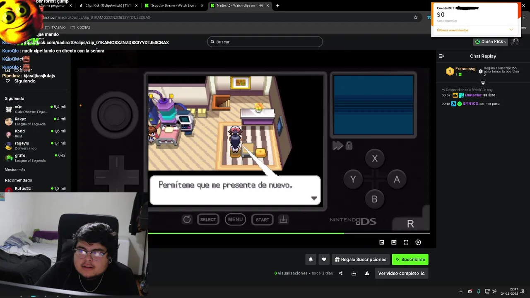Tap the emulator X button
This screenshot has width=530, height=298.
click(375, 159)
